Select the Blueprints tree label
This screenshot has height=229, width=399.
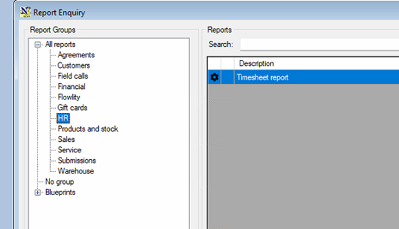coord(61,193)
